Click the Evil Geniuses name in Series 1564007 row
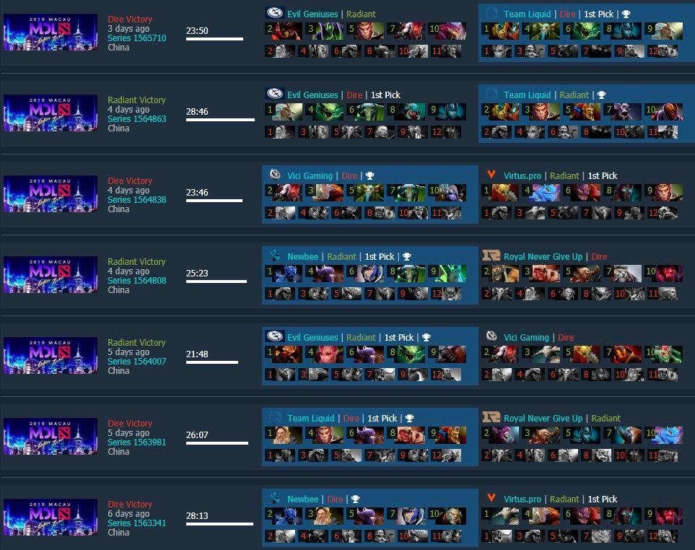The height and width of the screenshot is (550, 695). (x=312, y=337)
